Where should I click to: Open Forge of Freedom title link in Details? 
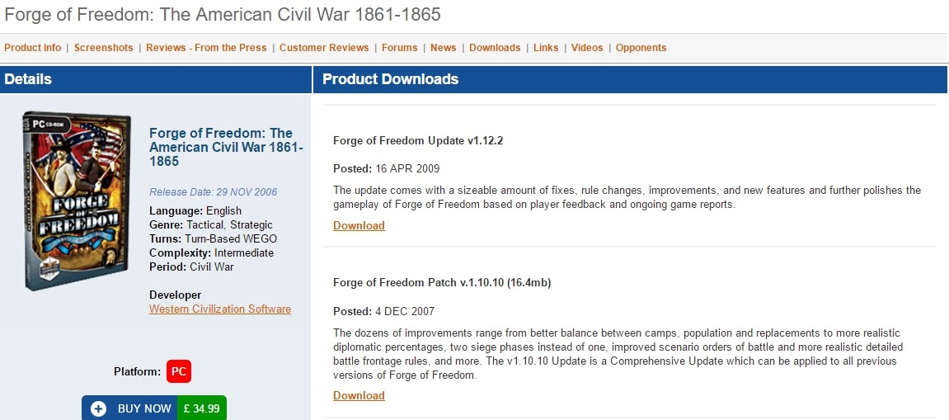pyautogui.click(x=227, y=147)
